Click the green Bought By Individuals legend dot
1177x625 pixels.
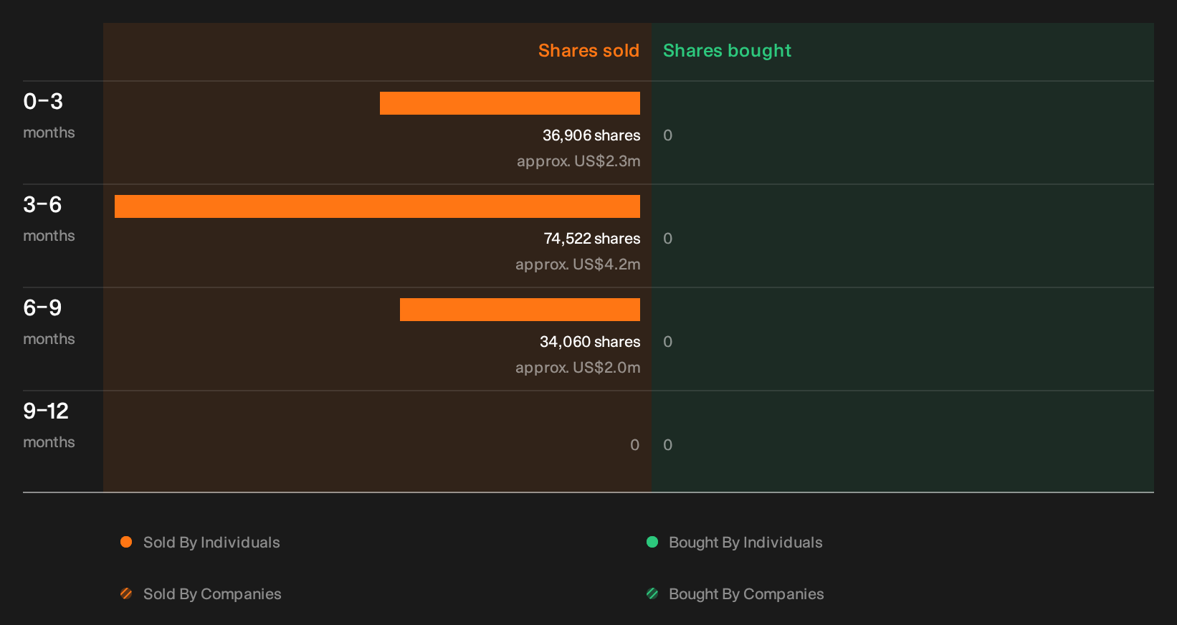tap(652, 542)
